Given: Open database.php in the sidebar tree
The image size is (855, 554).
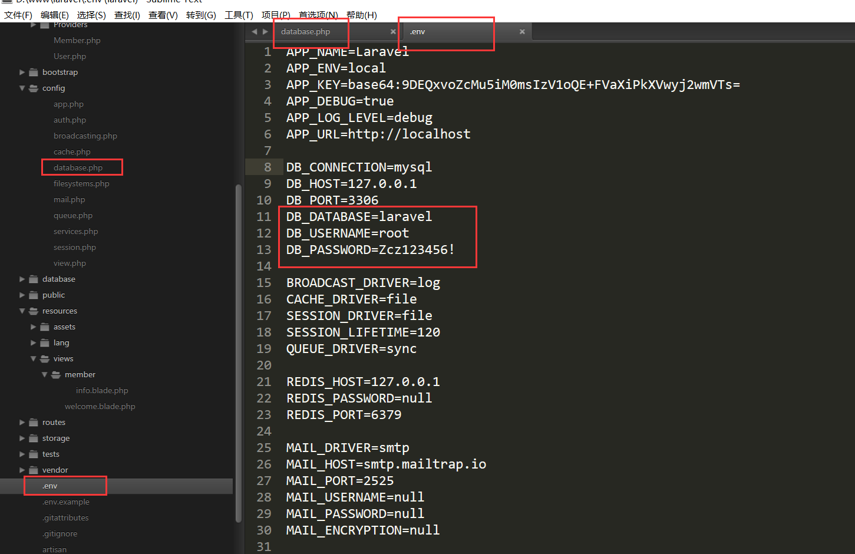Looking at the screenshot, I should tap(78, 168).
